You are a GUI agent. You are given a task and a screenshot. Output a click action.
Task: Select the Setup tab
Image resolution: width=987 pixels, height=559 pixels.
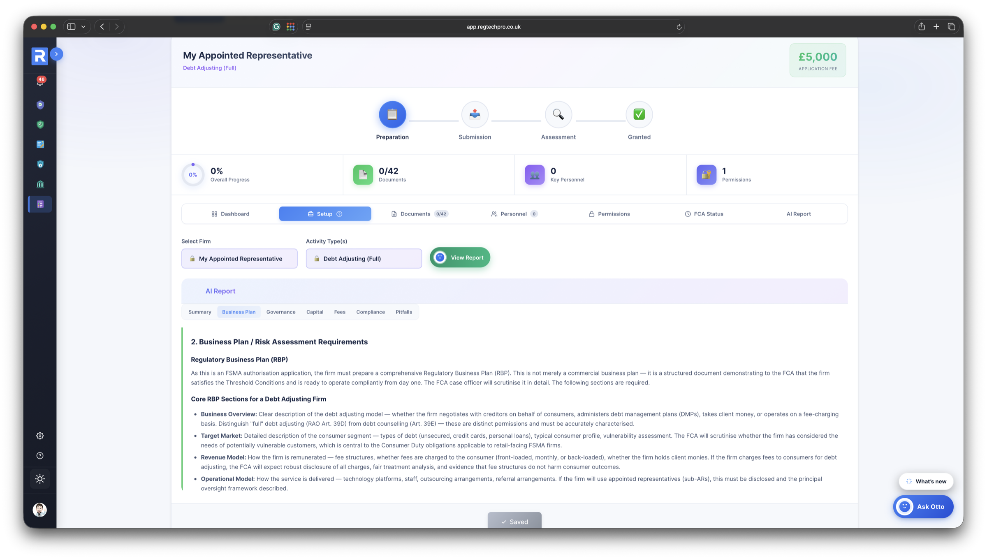click(325, 214)
